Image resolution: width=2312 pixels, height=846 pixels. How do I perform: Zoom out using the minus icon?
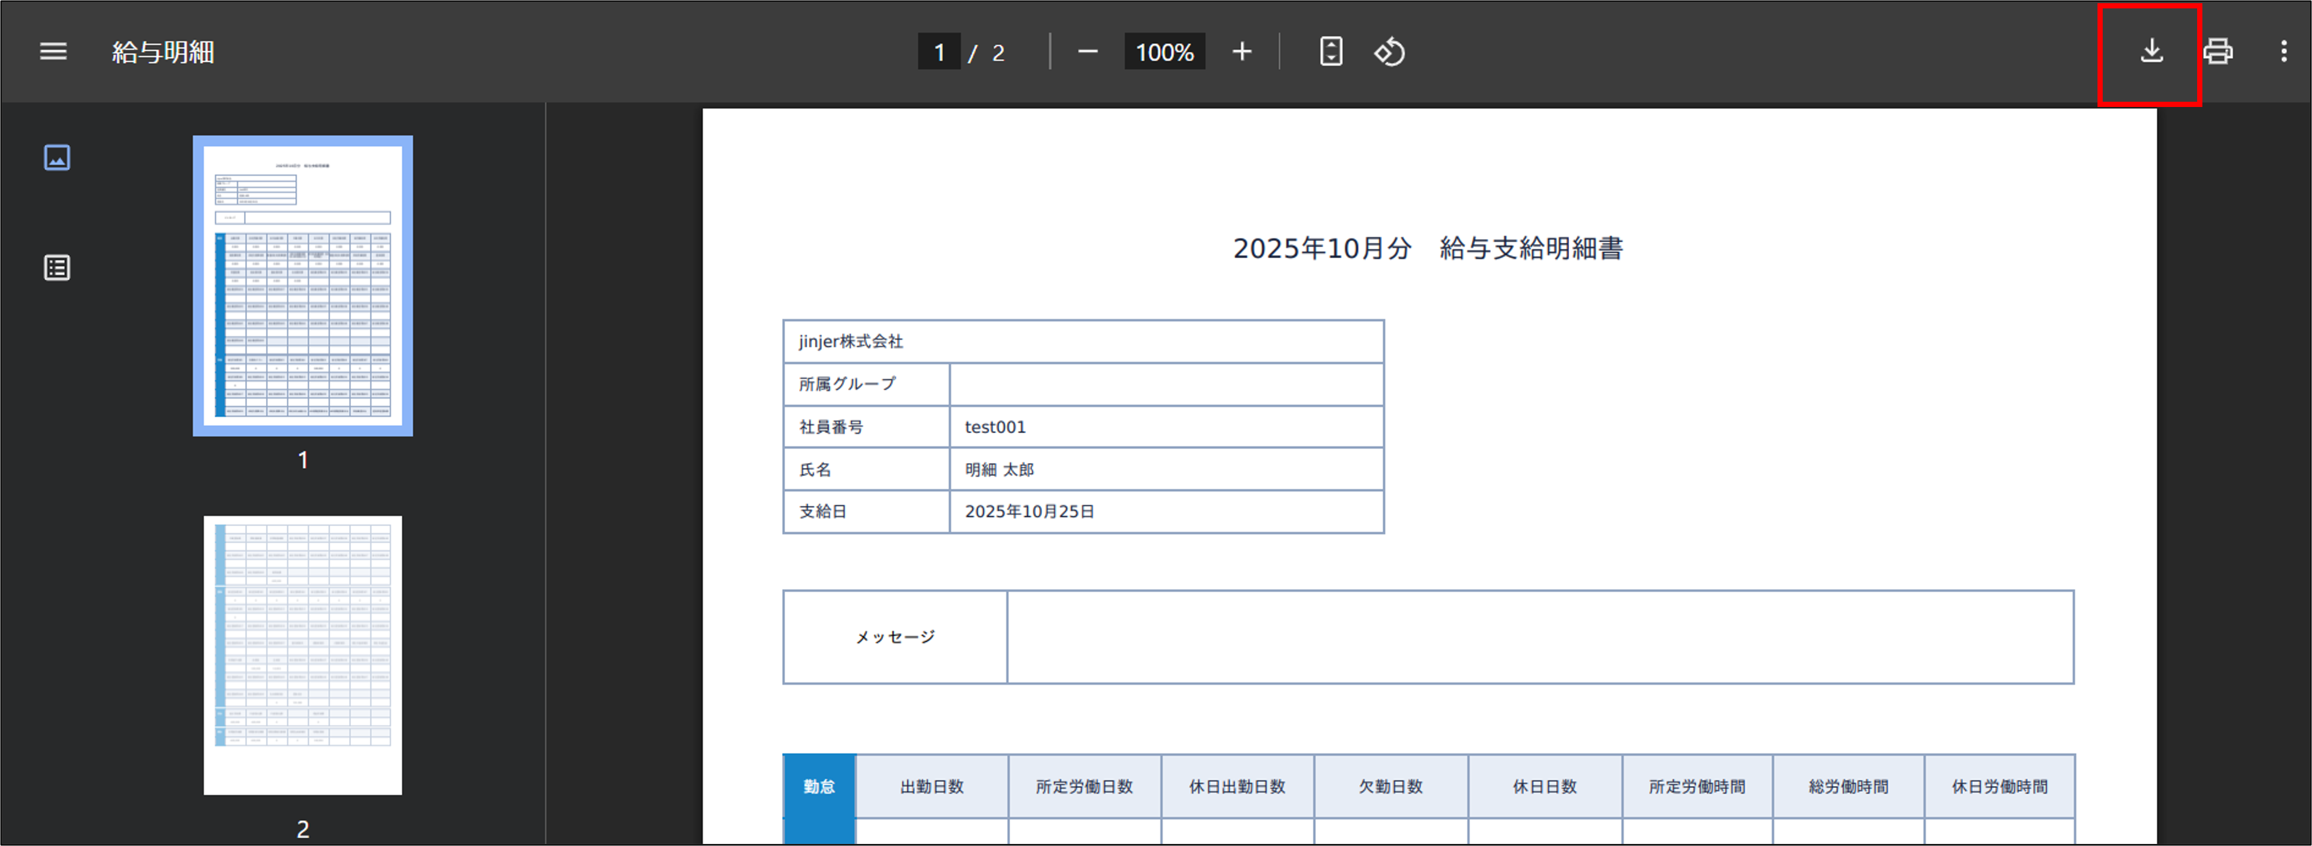point(1087,51)
